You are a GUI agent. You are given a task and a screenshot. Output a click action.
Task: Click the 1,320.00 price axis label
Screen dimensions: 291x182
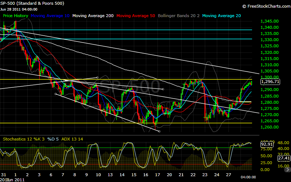point(270,52)
